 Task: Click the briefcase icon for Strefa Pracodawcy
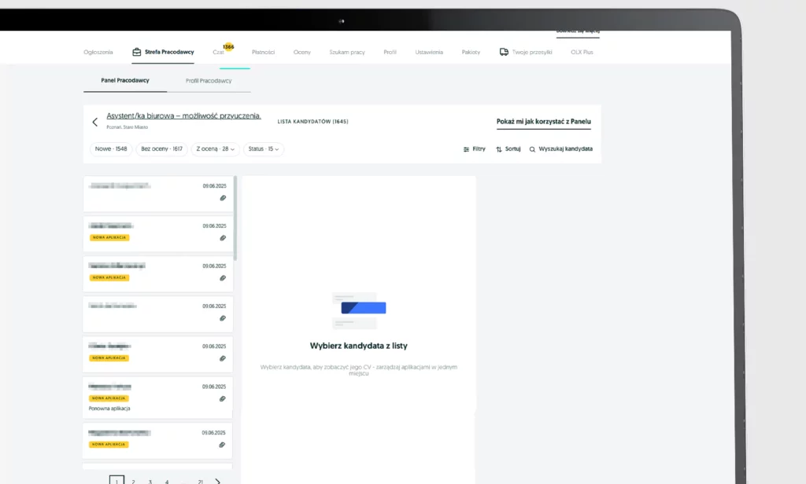pyautogui.click(x=137, y=52)
